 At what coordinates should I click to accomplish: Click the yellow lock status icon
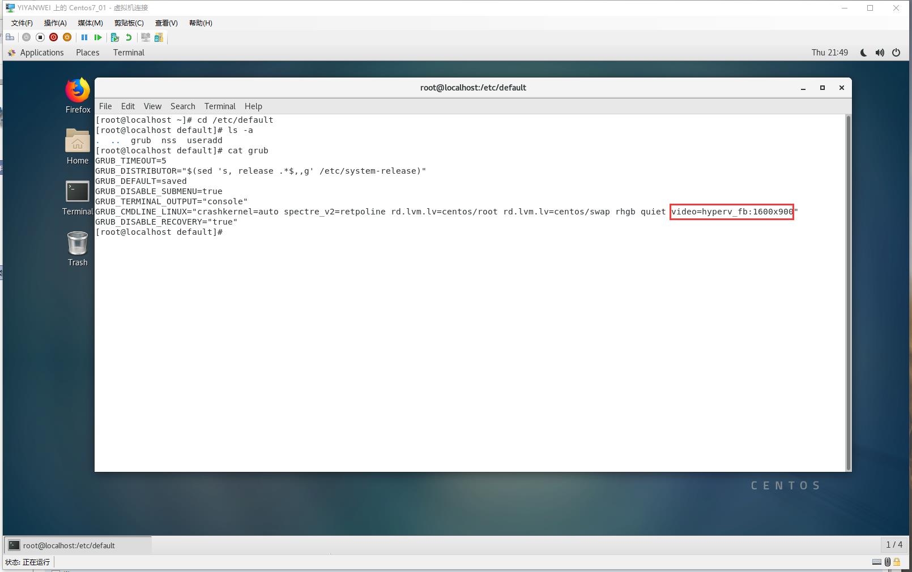[897, 562]
